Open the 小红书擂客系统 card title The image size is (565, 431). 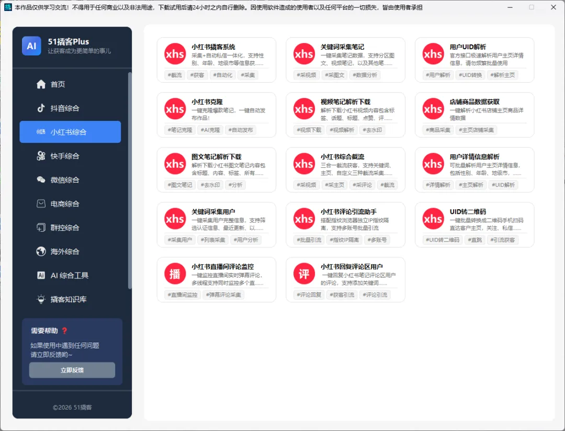(x=213, y=47)
